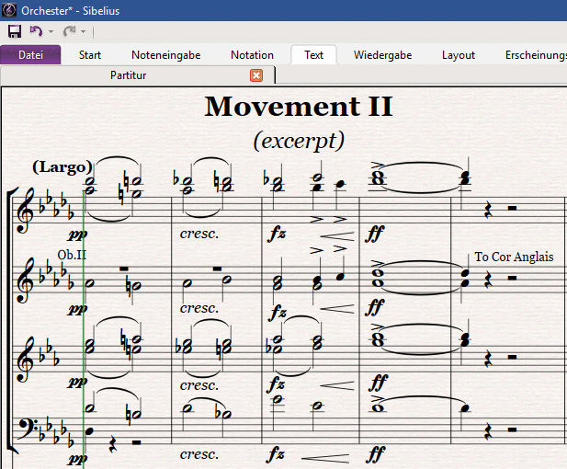This screenshot has height=469, width=567.
Task: Select the Partitur document tab
Action: (128, 75)
